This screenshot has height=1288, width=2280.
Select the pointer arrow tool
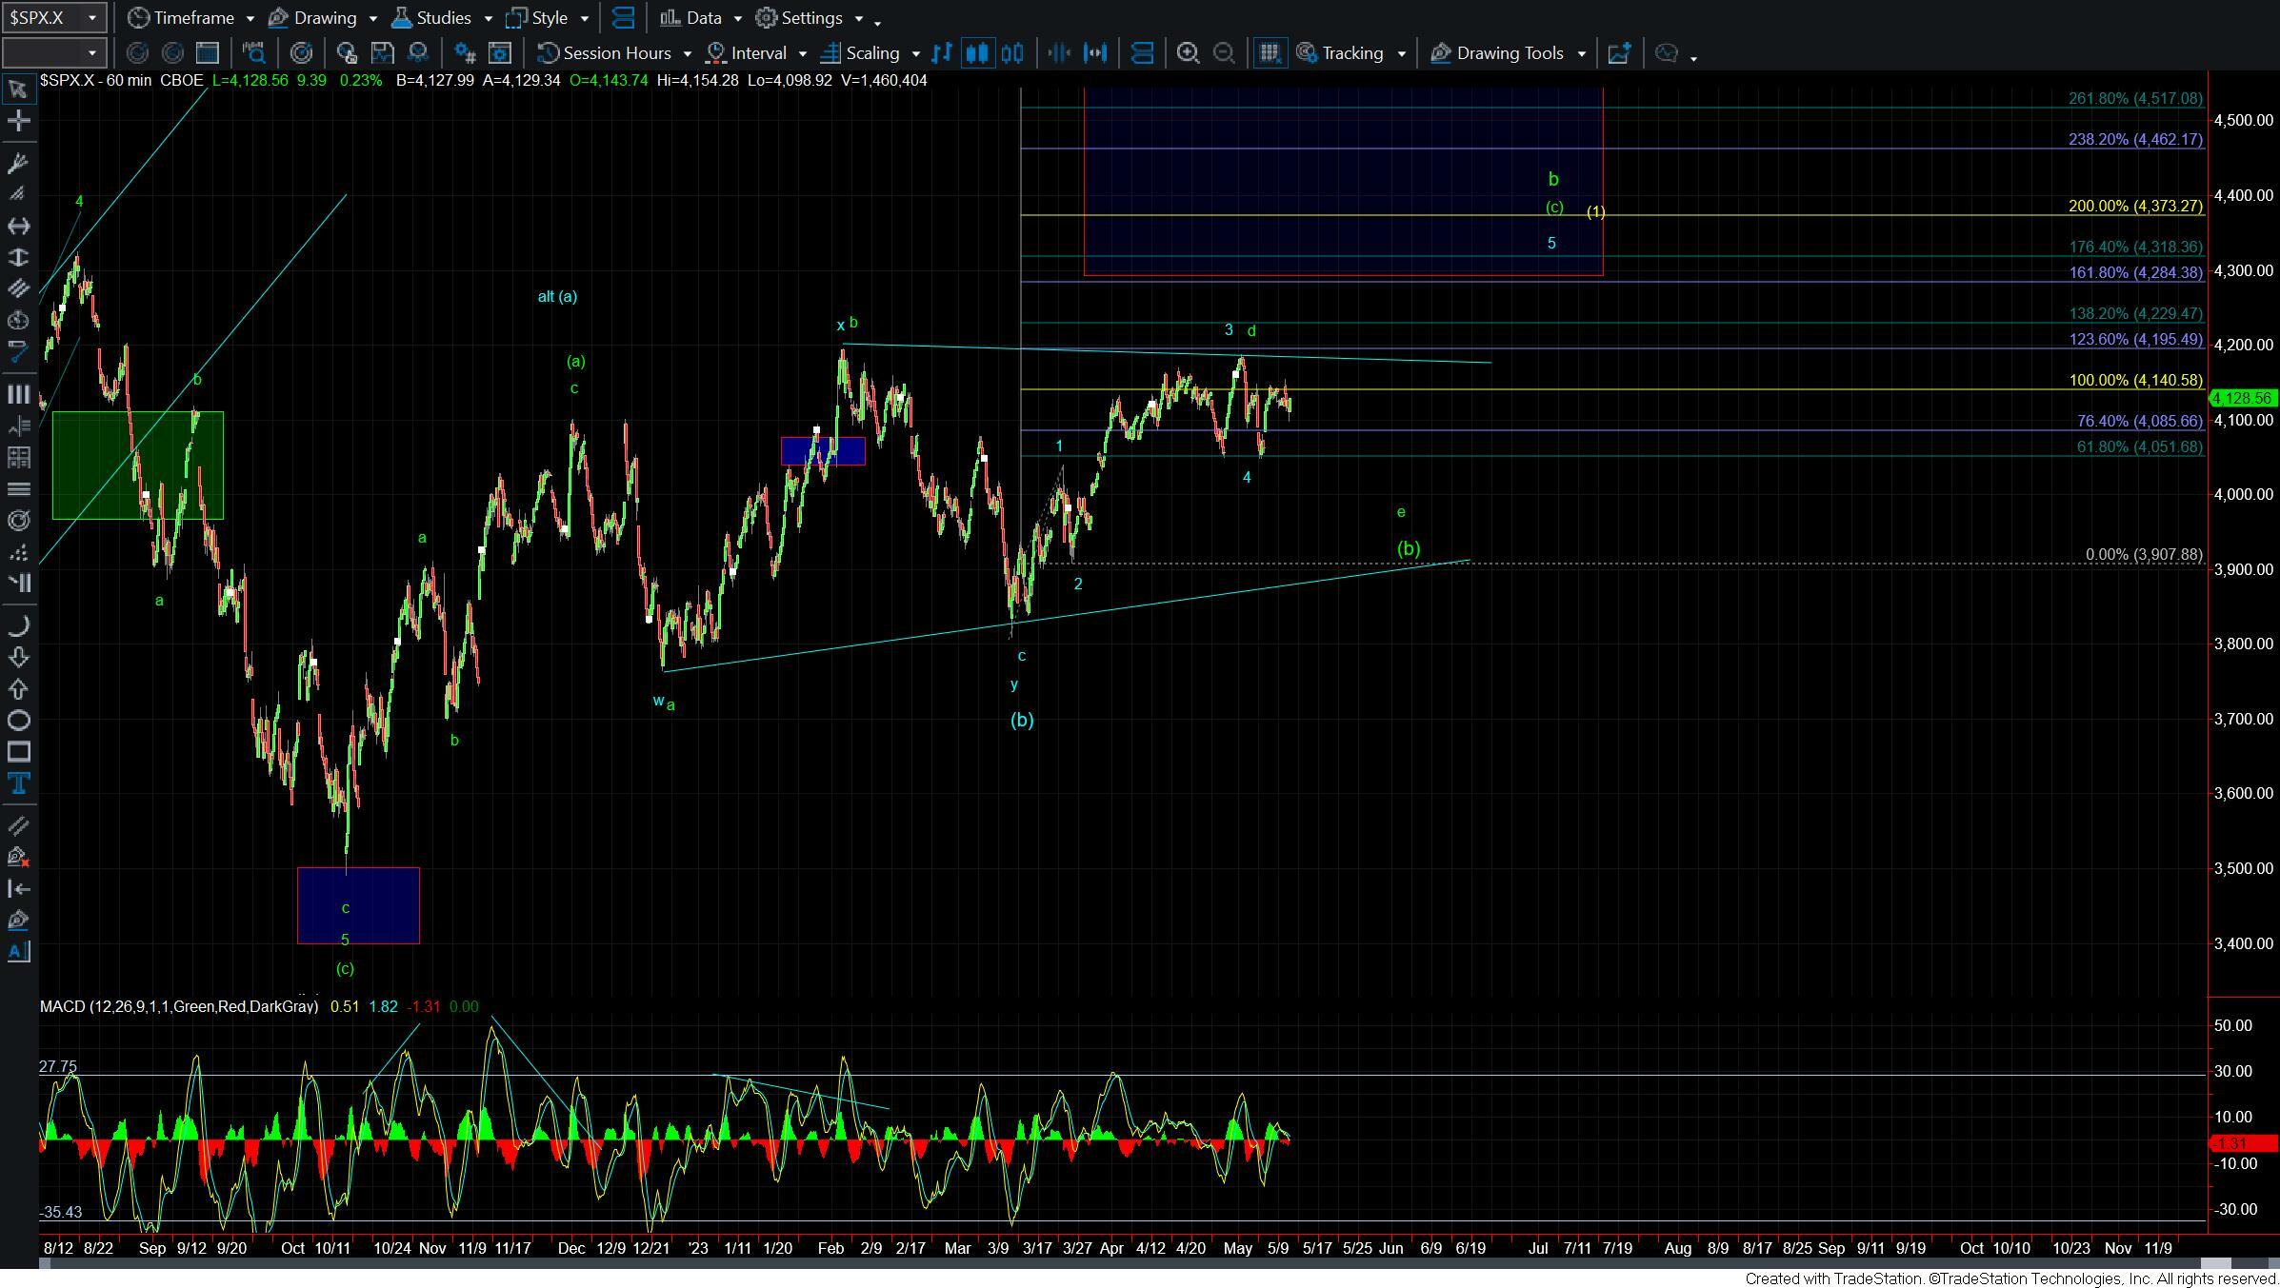[17, 89]
